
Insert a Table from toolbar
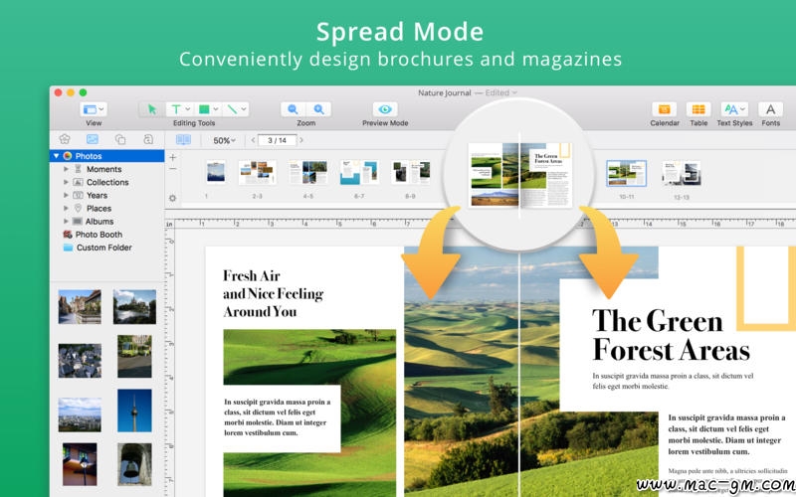[x=698, y=109]
